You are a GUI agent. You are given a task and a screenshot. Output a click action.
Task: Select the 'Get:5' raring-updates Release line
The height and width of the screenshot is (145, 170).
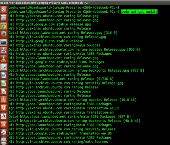[x=73, y=100]
